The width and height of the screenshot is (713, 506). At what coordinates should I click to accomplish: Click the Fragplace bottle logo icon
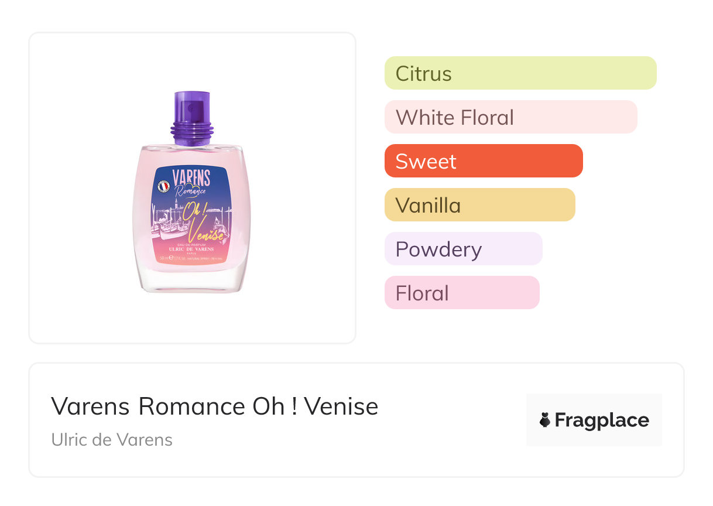point(545,420)
